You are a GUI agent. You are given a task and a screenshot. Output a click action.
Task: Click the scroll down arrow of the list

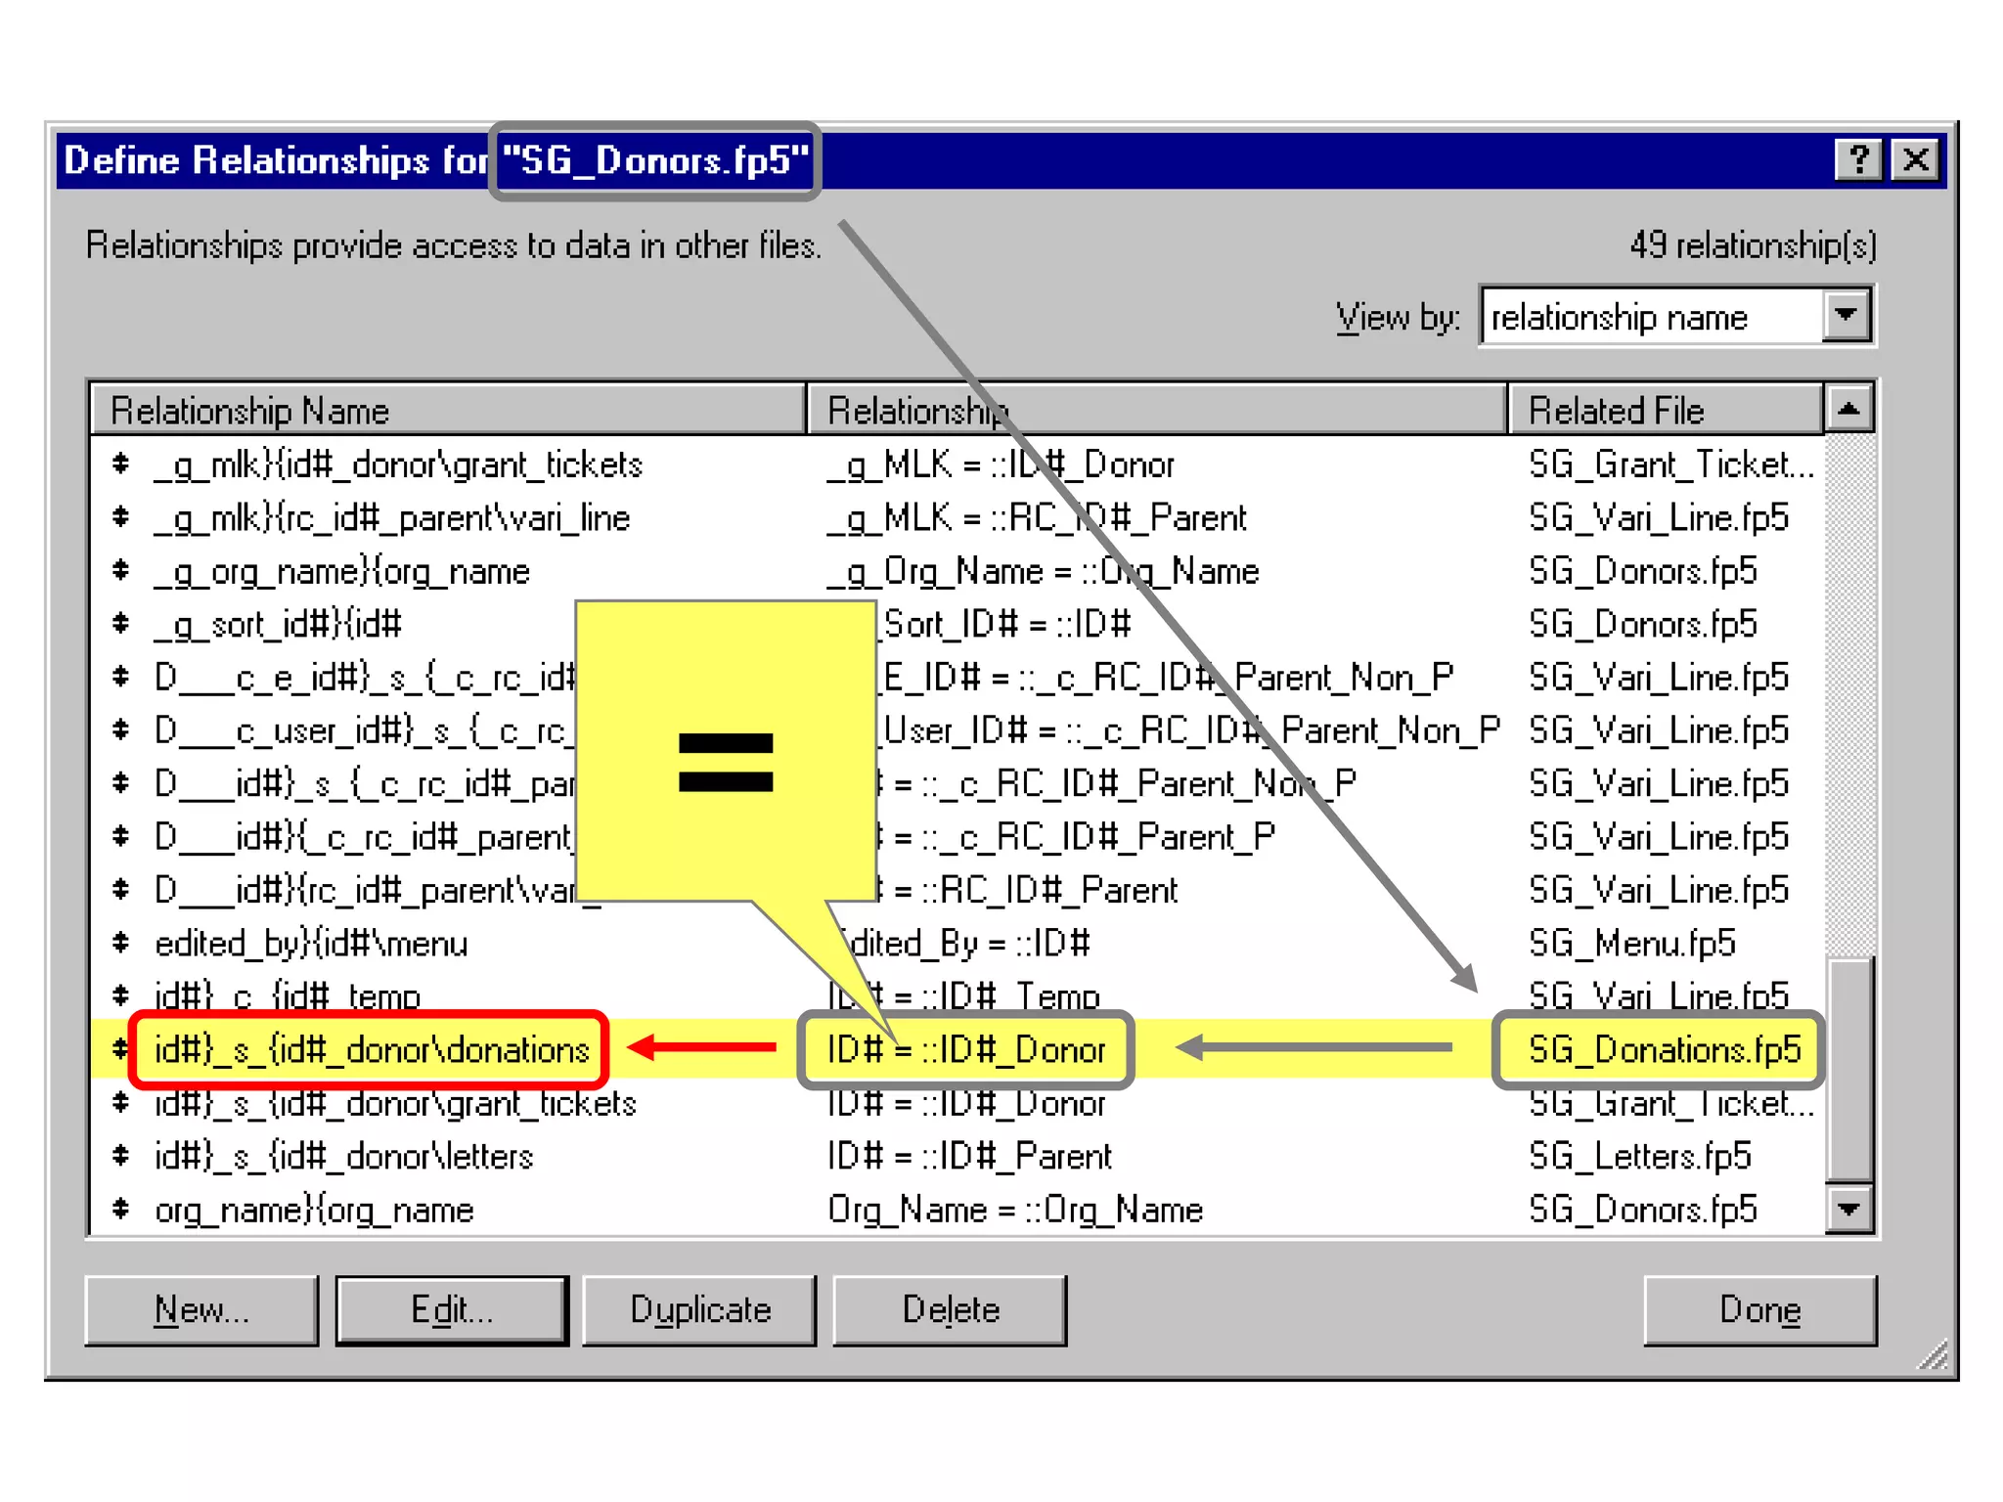click(x=1848, y=1210)
